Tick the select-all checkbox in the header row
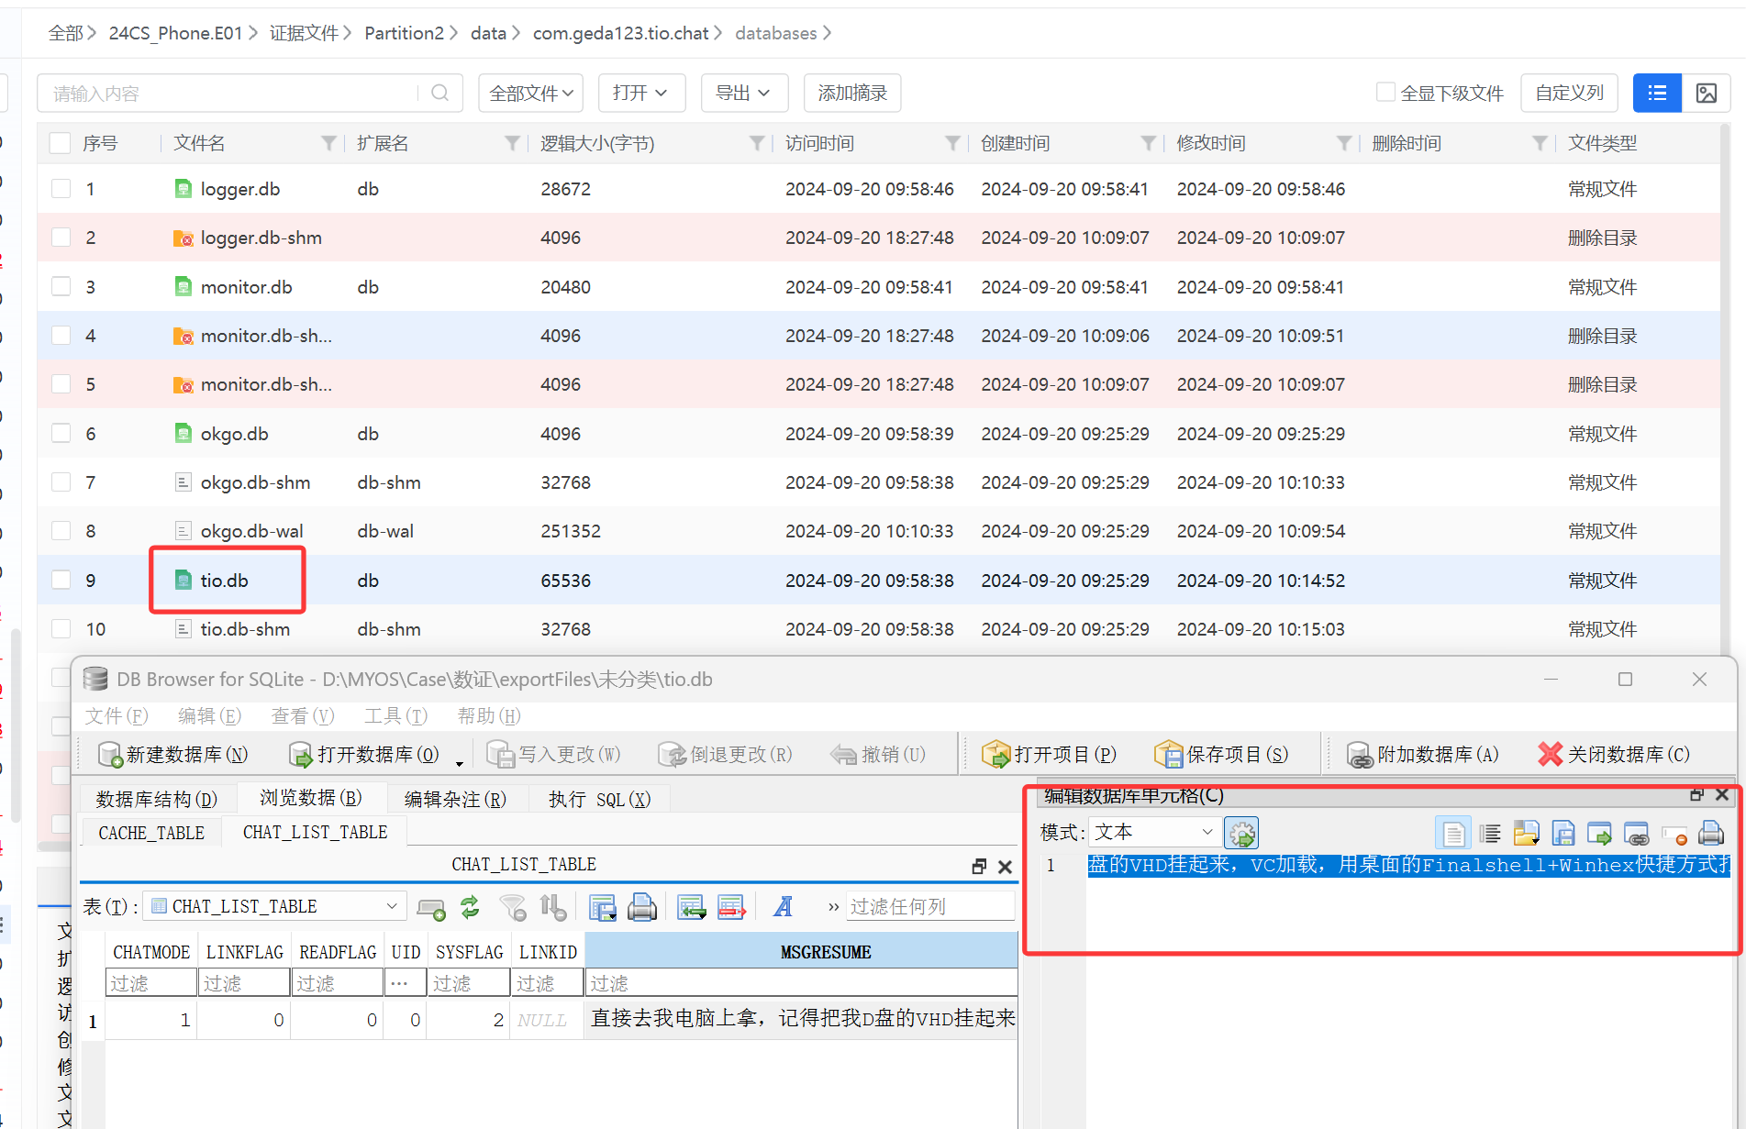 point(61,143)
